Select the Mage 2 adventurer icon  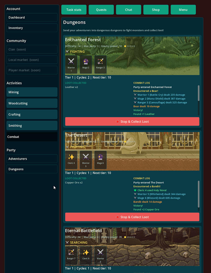coord(86,65)
